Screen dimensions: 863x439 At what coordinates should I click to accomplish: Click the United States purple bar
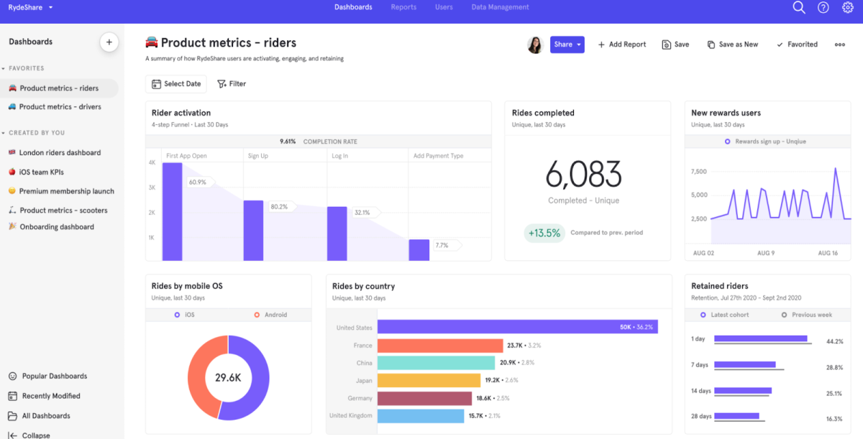click(517, 328)
